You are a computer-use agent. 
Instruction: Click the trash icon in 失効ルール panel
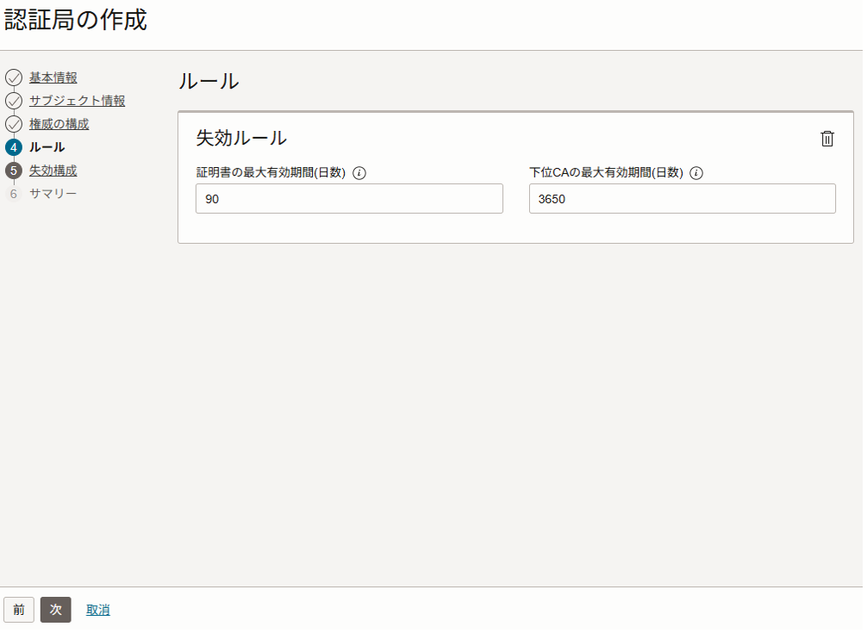pos(826,139)
